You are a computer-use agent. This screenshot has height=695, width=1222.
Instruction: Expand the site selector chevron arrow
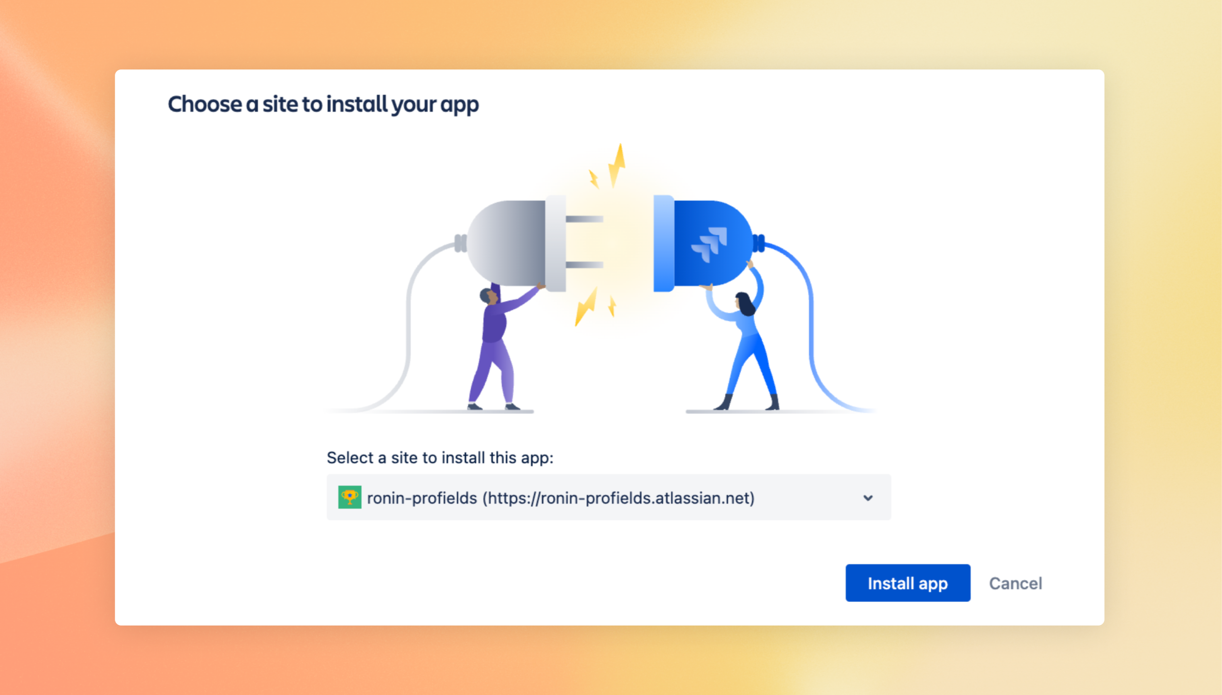(x=868, y=498)
